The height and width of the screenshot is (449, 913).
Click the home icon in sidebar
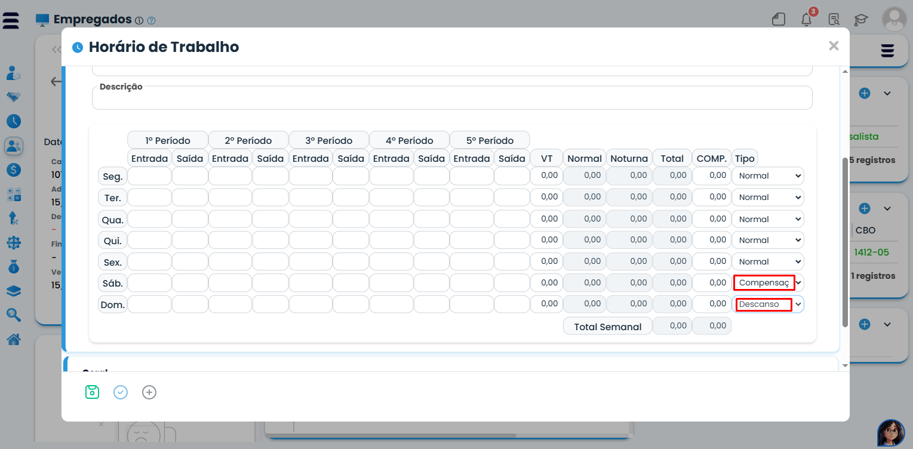click(14, 339)
